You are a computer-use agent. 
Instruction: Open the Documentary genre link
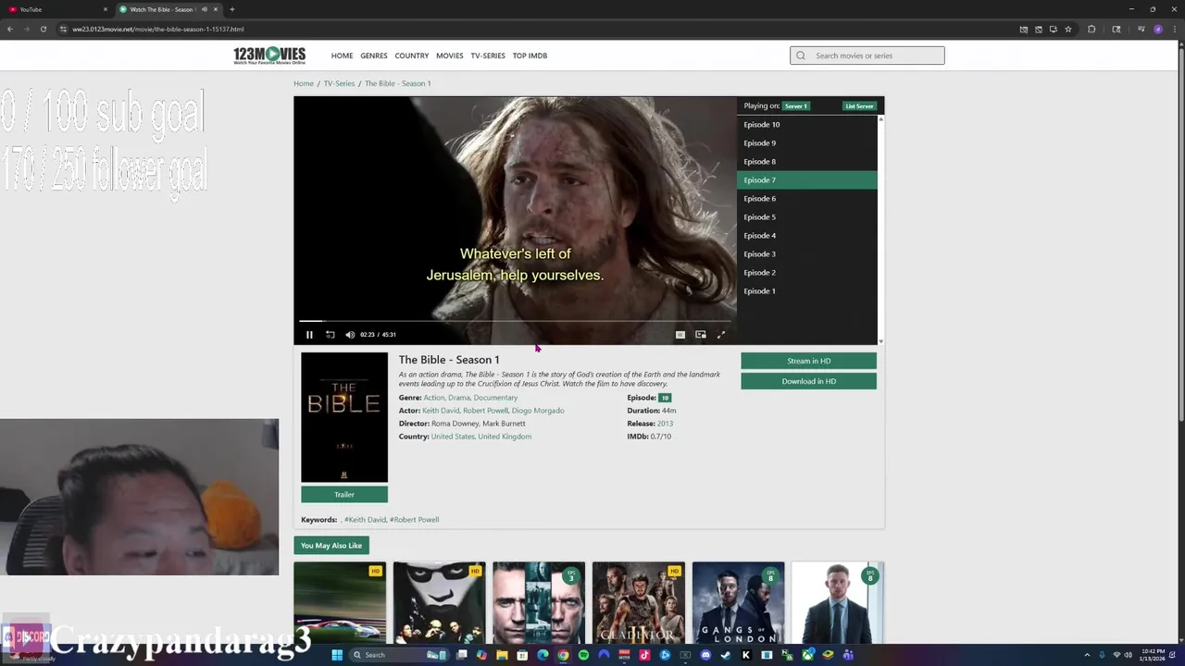[x=495, y=398]
